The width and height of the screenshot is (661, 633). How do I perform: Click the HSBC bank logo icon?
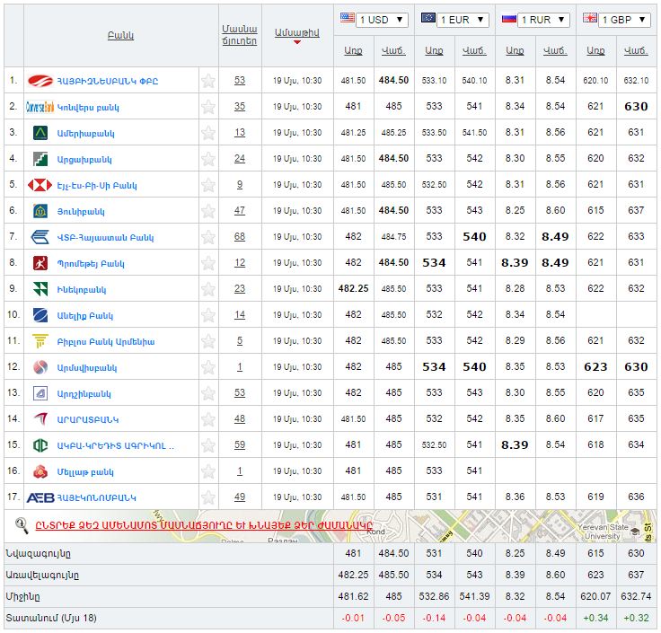40,185
